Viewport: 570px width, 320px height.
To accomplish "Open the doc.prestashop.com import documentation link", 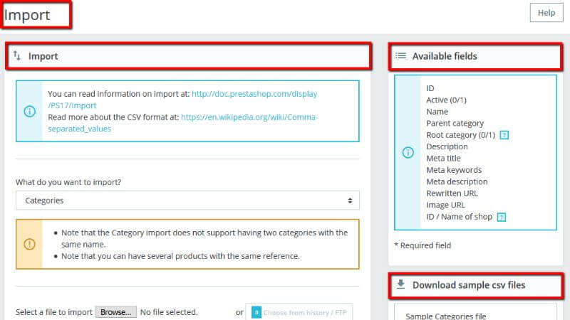I will click(x=182, y=100).
